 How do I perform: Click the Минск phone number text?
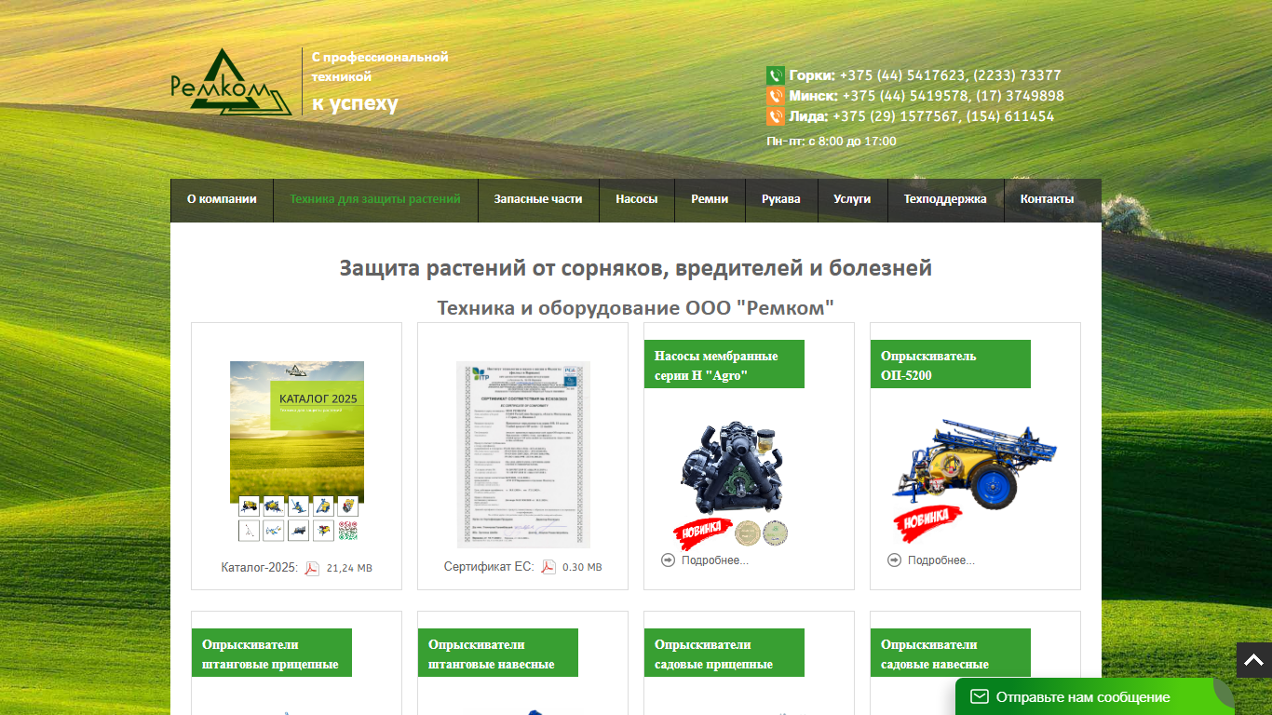[954, 96]
